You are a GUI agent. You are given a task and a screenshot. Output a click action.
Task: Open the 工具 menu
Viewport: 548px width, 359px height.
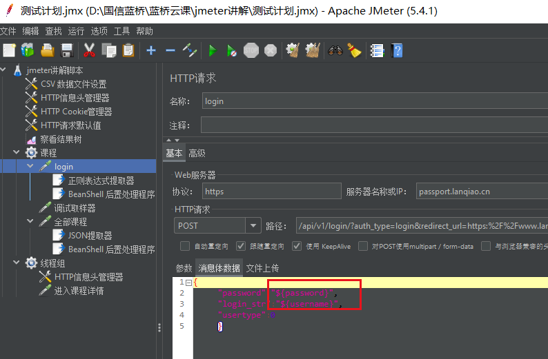[122, 32]
